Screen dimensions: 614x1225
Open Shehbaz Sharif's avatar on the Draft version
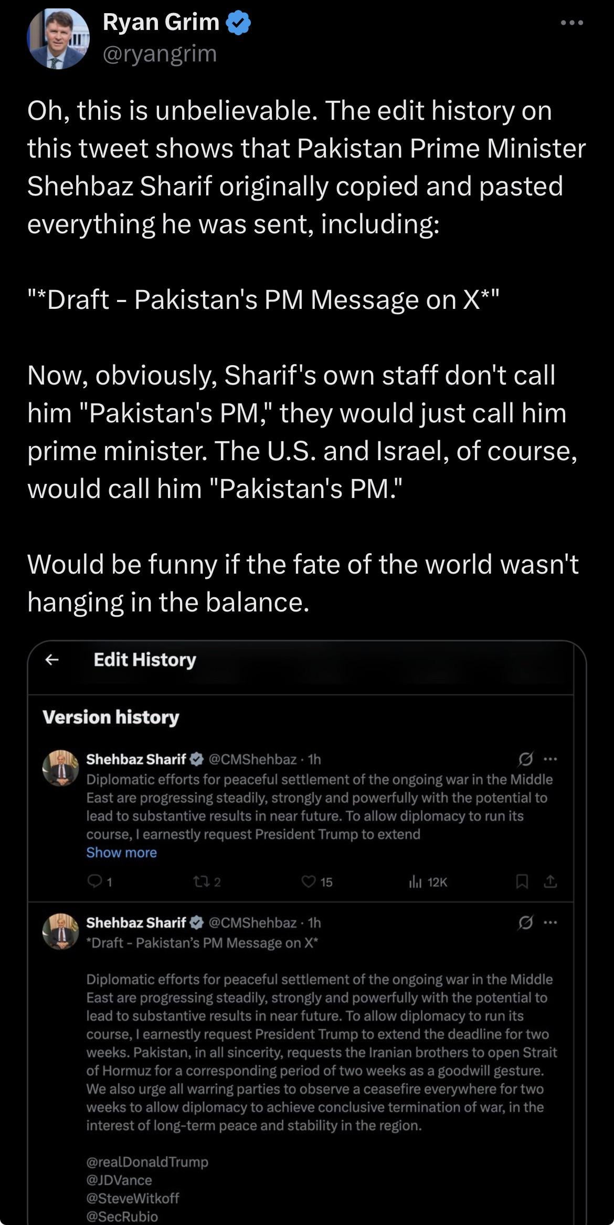61,931
